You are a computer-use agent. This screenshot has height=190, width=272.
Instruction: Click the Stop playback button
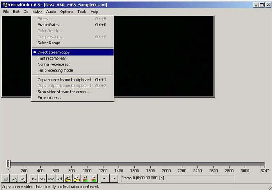point(5,178)
